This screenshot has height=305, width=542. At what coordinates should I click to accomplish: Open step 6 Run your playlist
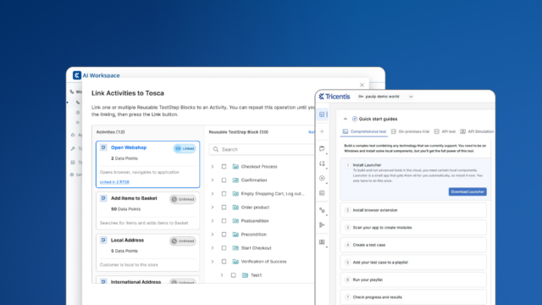(x=413, y=280)
